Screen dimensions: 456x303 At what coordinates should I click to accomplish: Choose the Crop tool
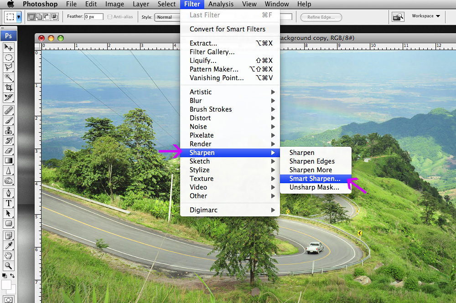coord(9,87)
